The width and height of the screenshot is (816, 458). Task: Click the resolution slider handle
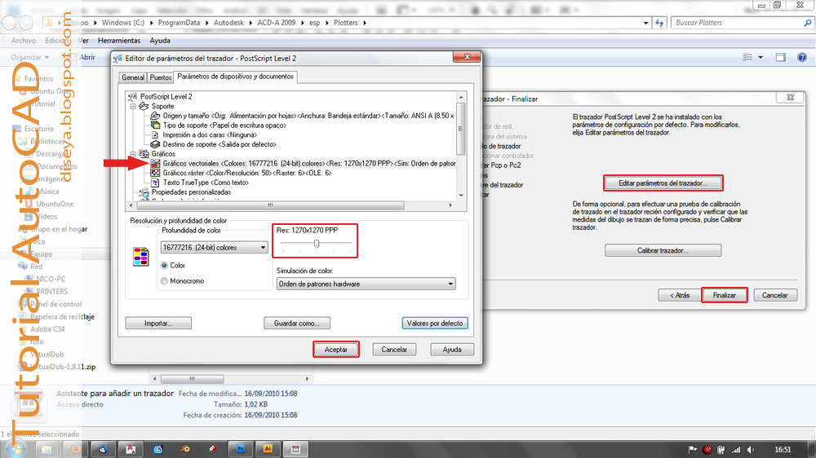click(317, 244)
